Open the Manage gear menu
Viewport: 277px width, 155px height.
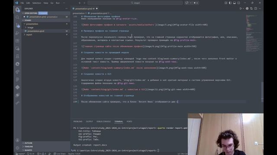pyautogui.click(x=17, y=148)
